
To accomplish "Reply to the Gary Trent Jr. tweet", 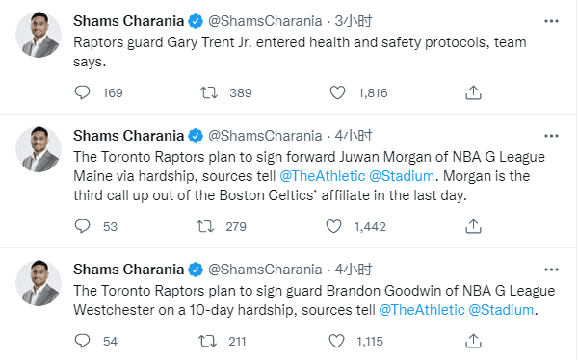I will (x=82, y=92).
